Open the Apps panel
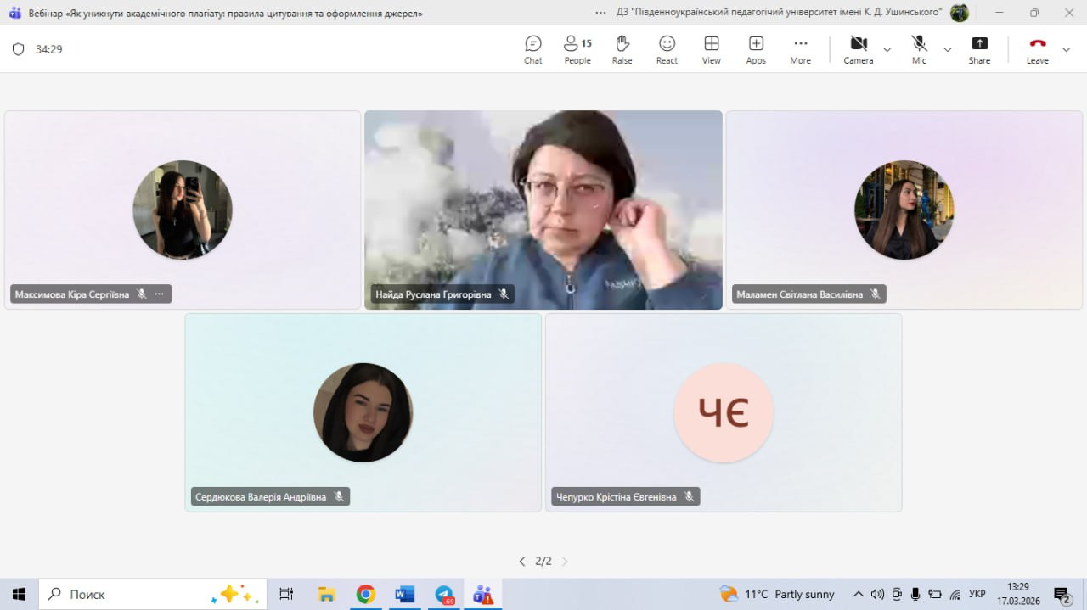This screenshot has height=610, width=1087. tap(756, 49)
